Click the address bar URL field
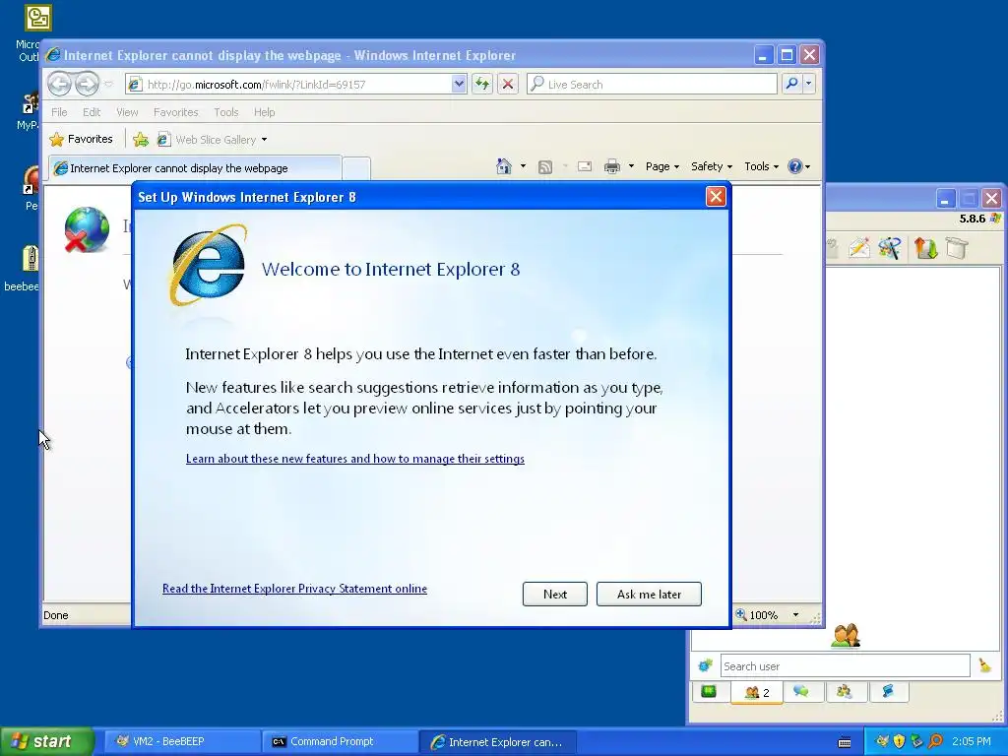Screen dimensions: 1008x756 click(289, 85)
